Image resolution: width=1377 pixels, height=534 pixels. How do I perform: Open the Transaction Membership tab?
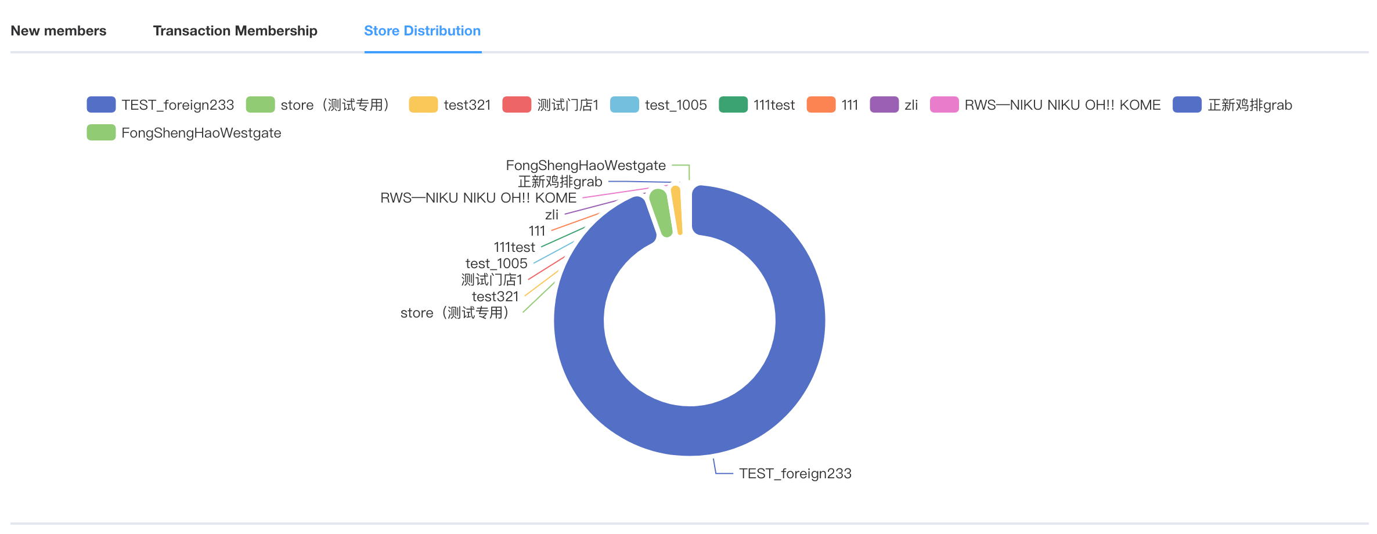coord(235,31)
